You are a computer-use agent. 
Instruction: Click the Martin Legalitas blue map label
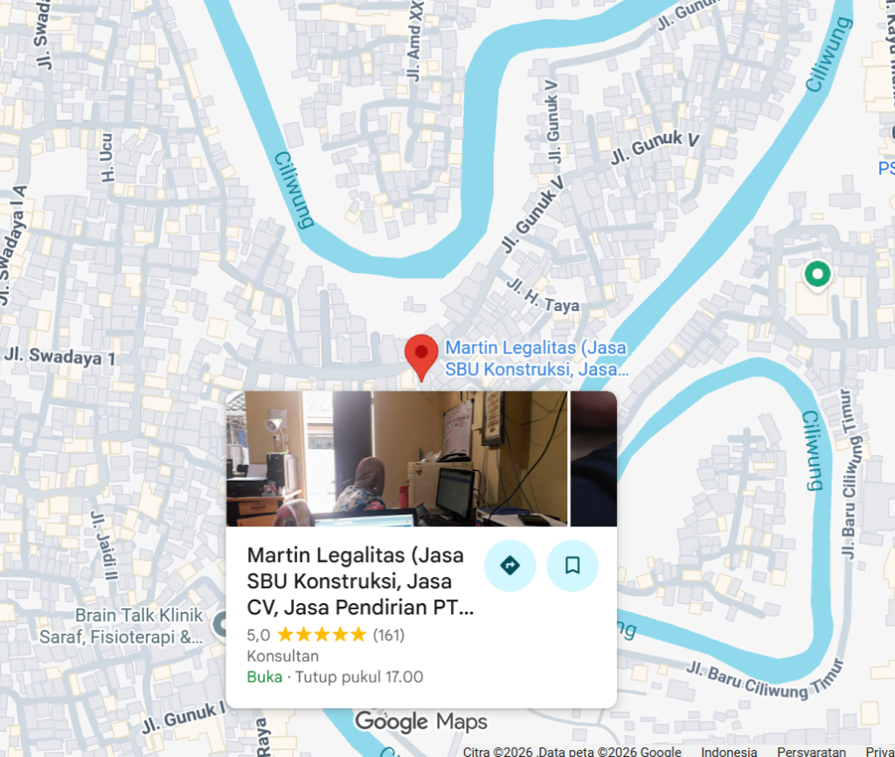pyautogui.click(x=537, y=358)
